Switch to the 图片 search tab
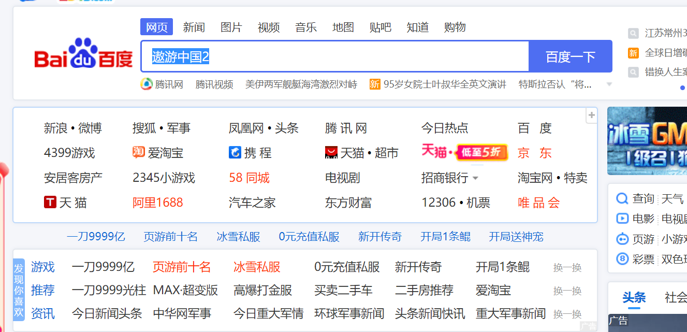 pyautogui.click(x=231, y=27)
